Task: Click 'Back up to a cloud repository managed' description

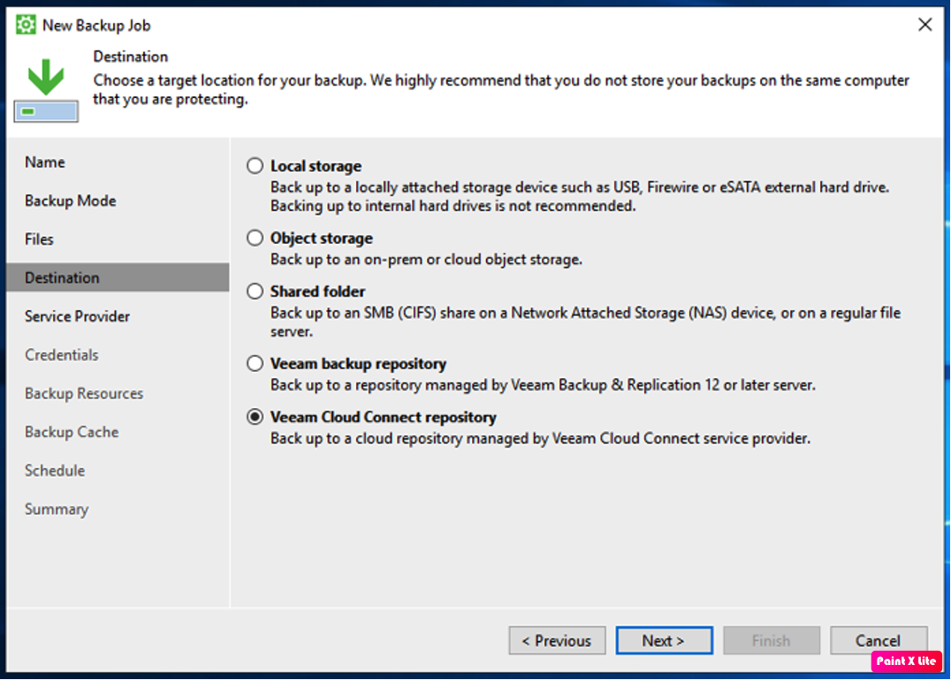Action: point(540,438)
